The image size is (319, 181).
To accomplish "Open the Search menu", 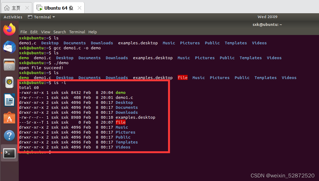I will click(x=60, y=32).
